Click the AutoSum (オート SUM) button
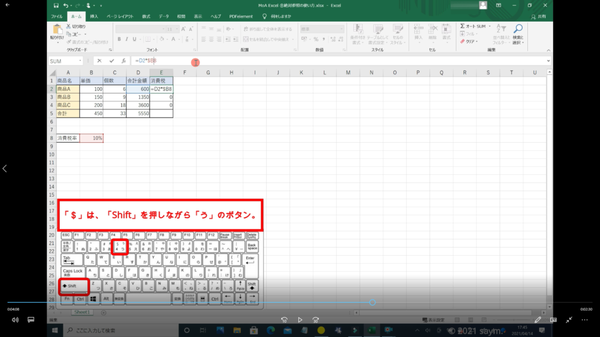The width and height of the screenshot is (600, 337). coord(473,26)
